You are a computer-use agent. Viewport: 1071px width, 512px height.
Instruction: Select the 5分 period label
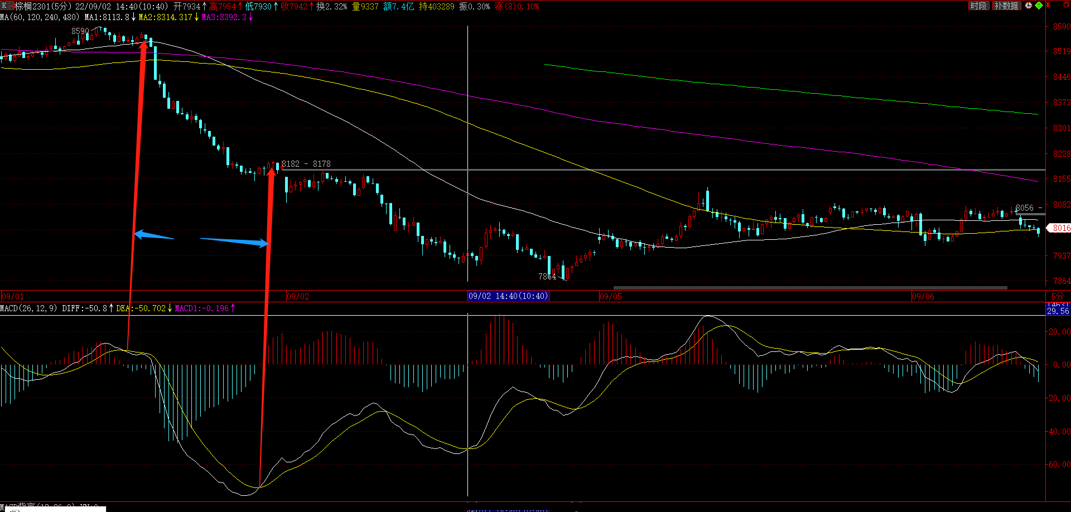[x=1057, y=296]
